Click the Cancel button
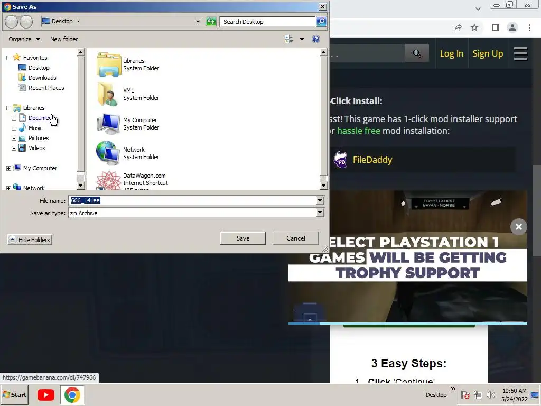The width and height of the screenshot is (541, 406). pos(296,238)
